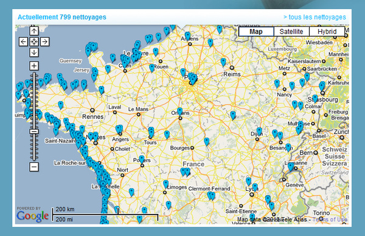Pan the map right with the arrow
Image resolution: width=365 pixels, height=236 pixels.
44,42
